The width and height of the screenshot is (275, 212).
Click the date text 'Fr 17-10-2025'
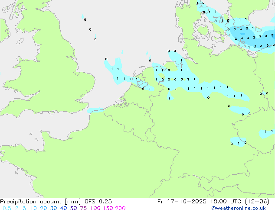coord(182,202)
